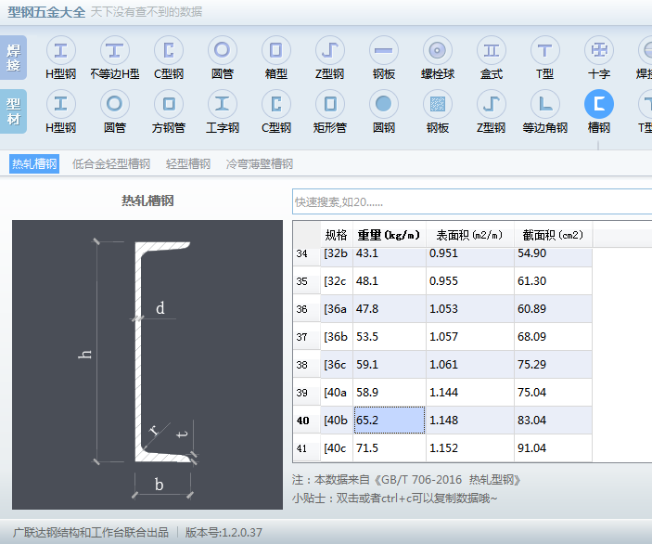Select the [32b specification cell
652x544 pixels.
tap(337, 257)
